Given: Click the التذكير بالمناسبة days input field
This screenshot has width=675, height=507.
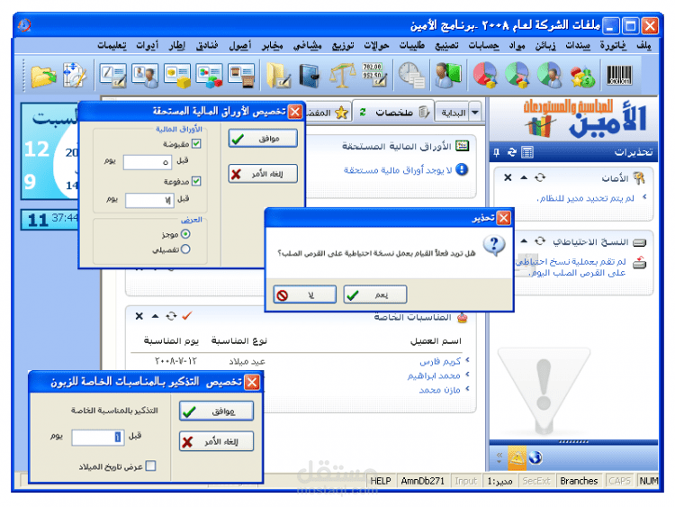Looking at the screenshot, I should [x=98, y=438].
